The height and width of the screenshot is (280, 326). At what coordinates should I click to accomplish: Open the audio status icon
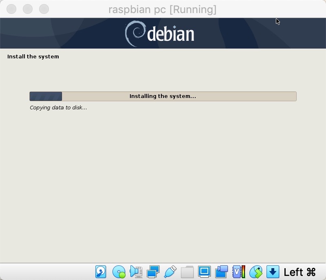[136, 272]
